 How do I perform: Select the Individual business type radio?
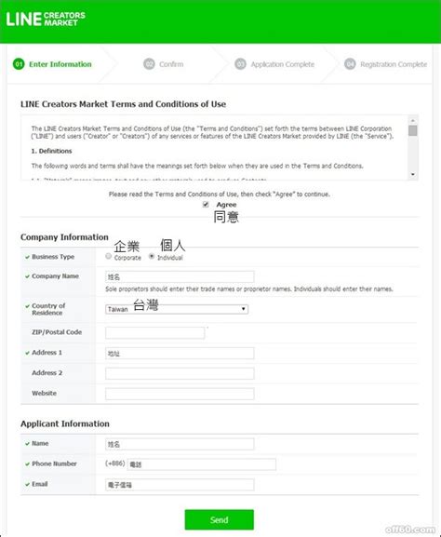click(x=152, y=256)
